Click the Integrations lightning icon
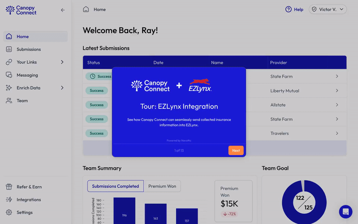This screenshot has width=358, height=224. [x=9, y=200]
